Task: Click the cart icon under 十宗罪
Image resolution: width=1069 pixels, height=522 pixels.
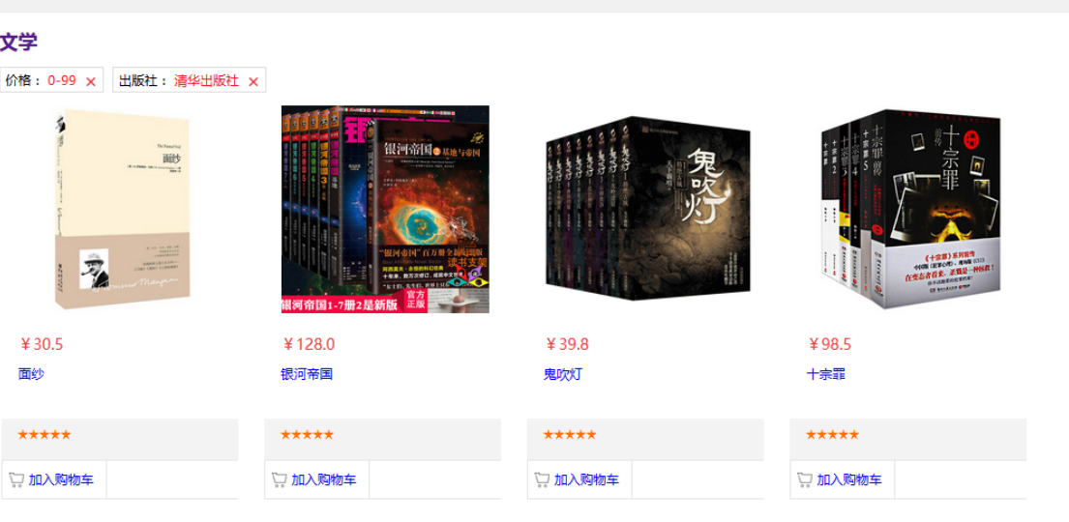Action: pyautogui.click(x=805, y=479)
